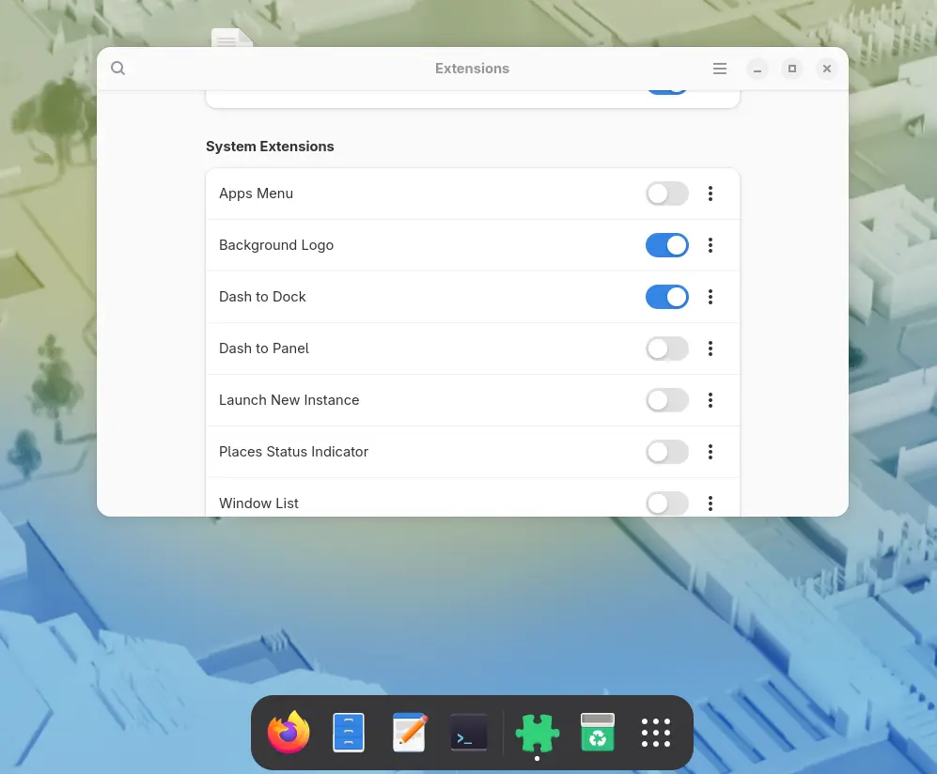The image size is (937, 774).
Task: Launch Terminal from the dock
Action: pos(468,733)
